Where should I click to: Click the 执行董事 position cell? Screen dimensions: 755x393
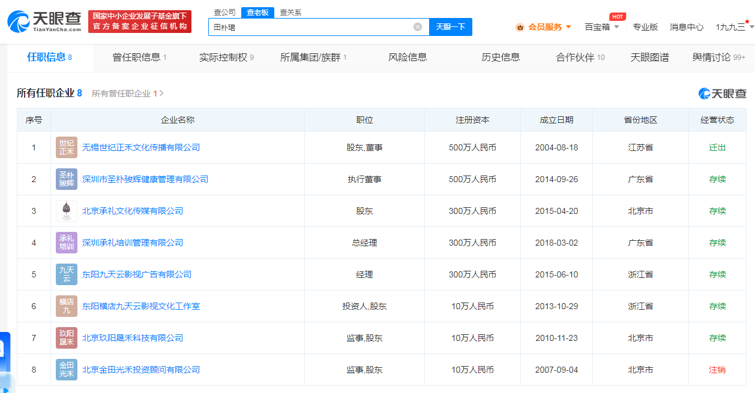[x=364, y=179]
